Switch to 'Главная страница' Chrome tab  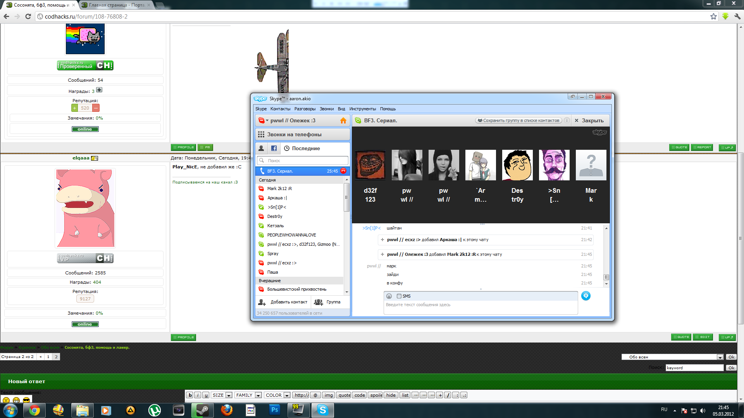pos(116,5)
